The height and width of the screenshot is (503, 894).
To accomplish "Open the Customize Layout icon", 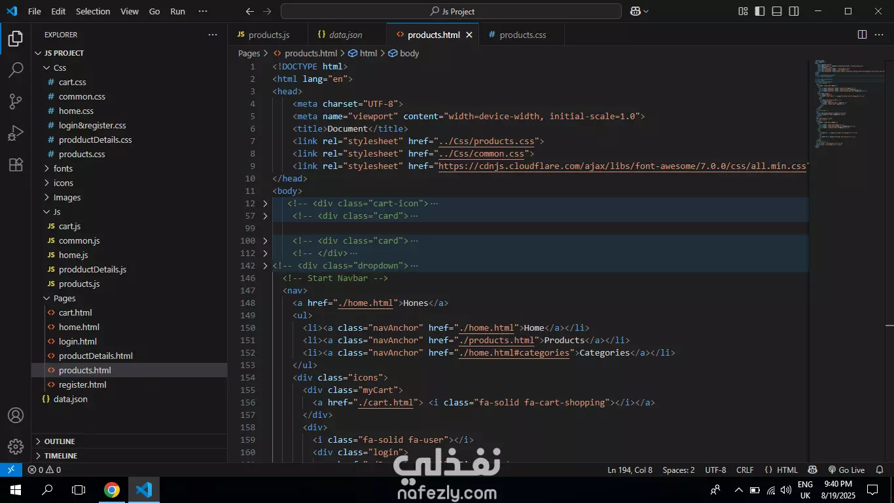I will point(743,11).
